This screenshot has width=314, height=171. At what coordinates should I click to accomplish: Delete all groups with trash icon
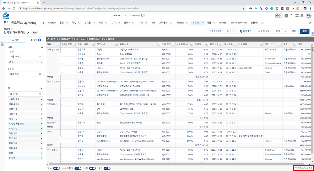coord(42,47)
